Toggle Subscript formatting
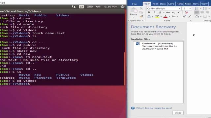Screen dimensions: 211x118 [x=173, y=12]
